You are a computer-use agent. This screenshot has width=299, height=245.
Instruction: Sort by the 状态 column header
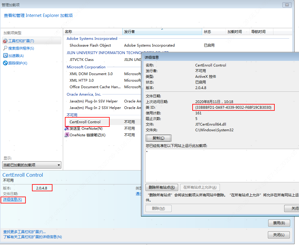point(214,32)
